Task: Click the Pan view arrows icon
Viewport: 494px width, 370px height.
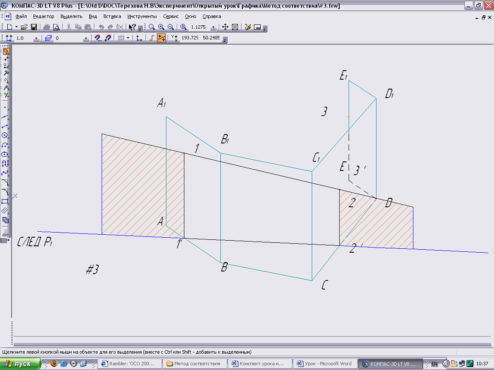Action: coord(226,27)
